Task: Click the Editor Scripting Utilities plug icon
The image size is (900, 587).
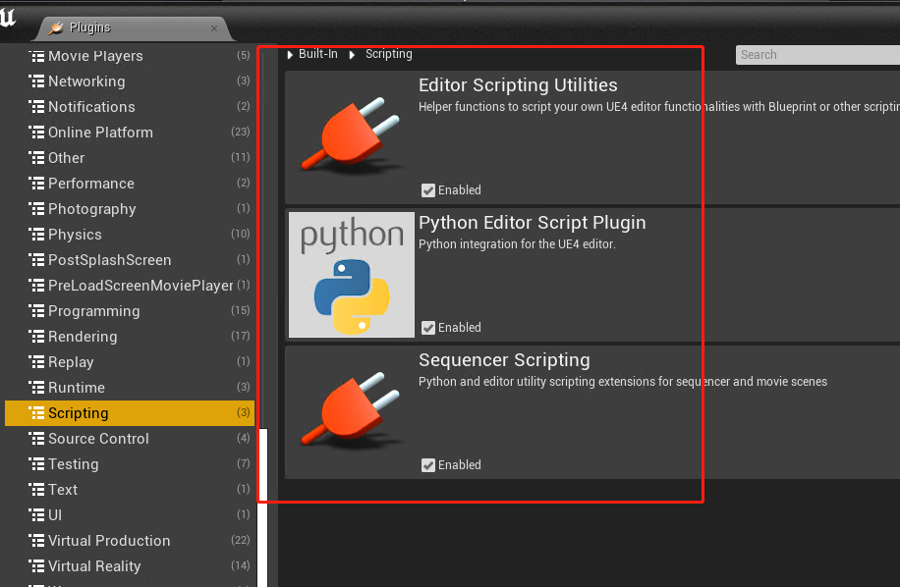Action: (x=352, y=135)
